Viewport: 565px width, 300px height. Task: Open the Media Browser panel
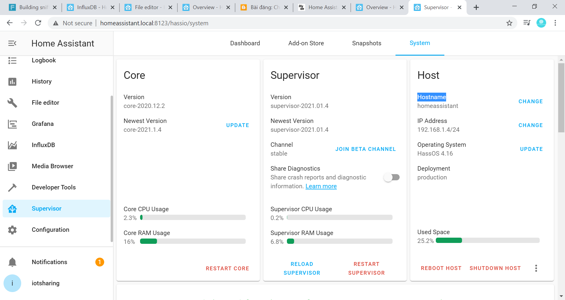[52, 166]
